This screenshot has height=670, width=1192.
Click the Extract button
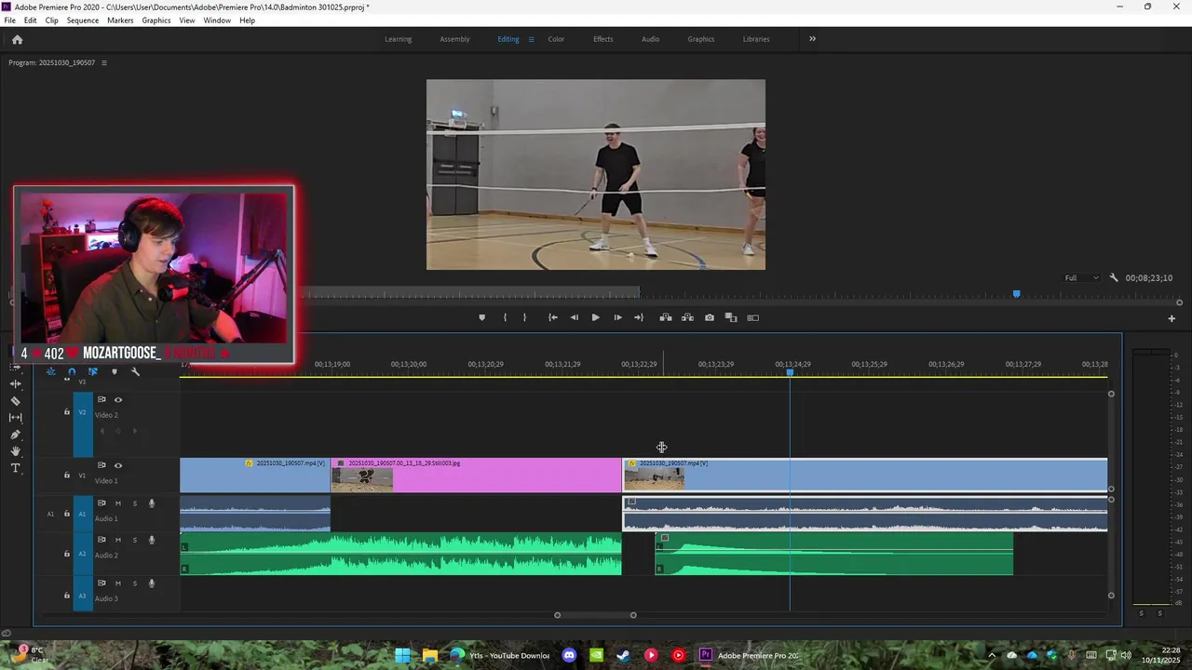click(x=687, y=317)
